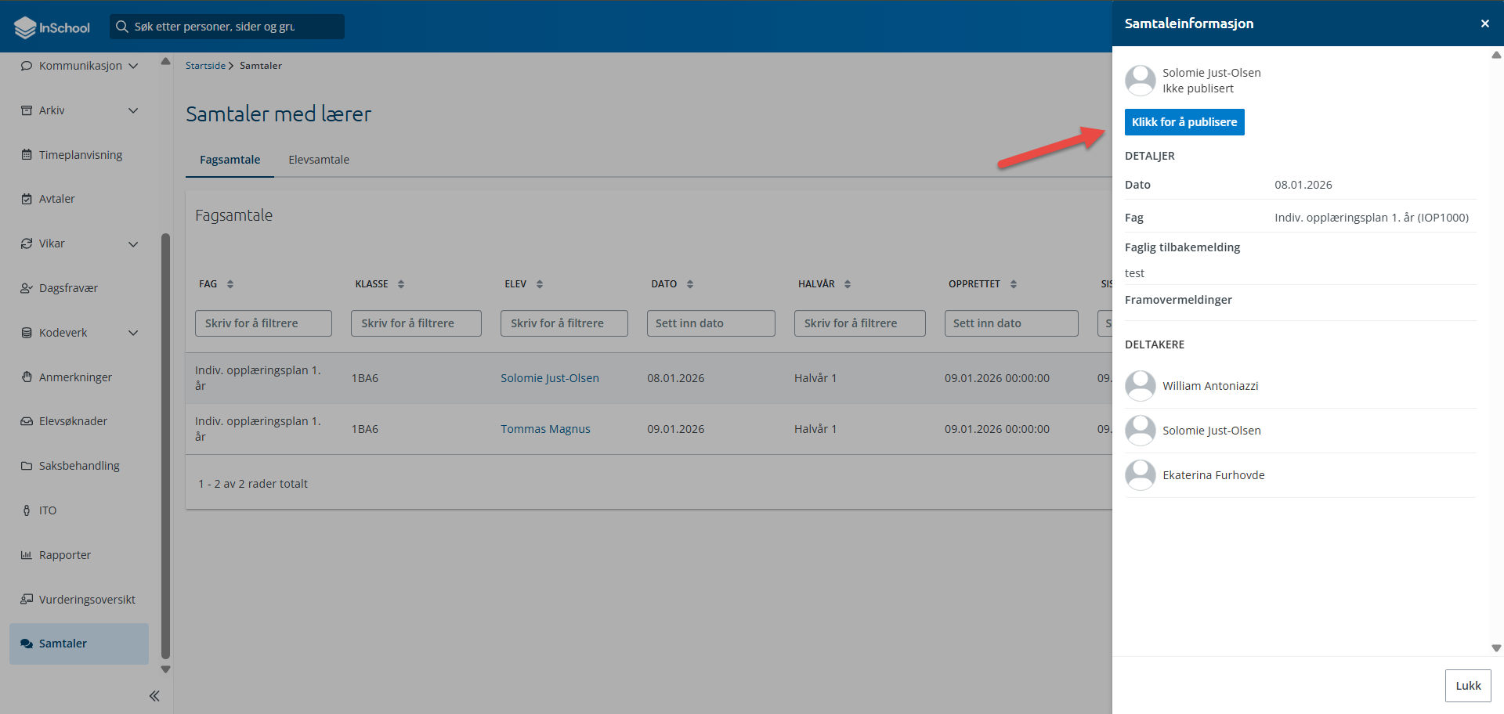Expand the Vikar menu chevron
1504x714 pixels.
133,243
